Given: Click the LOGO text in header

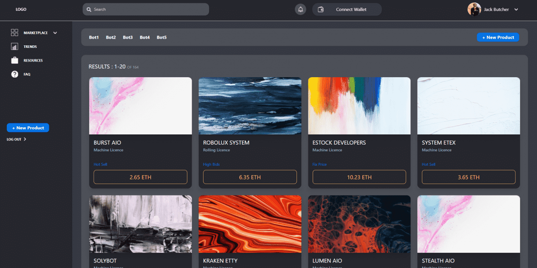Looking at the screenshot, I should click(x=21, y=9).
